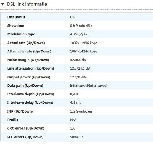
Task: Select the CRC errors value 1/0
Action: pyautogui.click(x=73, y=128)
